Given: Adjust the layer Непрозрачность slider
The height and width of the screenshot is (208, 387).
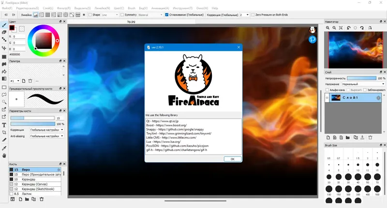Looking at the screenshot, I should [361, 78].
